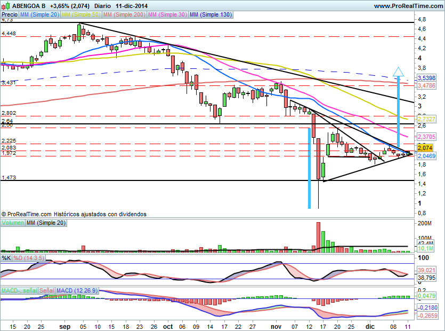Screen dimensions: 445x331
Task: Select the Señal label in MACD panel
Action: (x=46, y=290)
